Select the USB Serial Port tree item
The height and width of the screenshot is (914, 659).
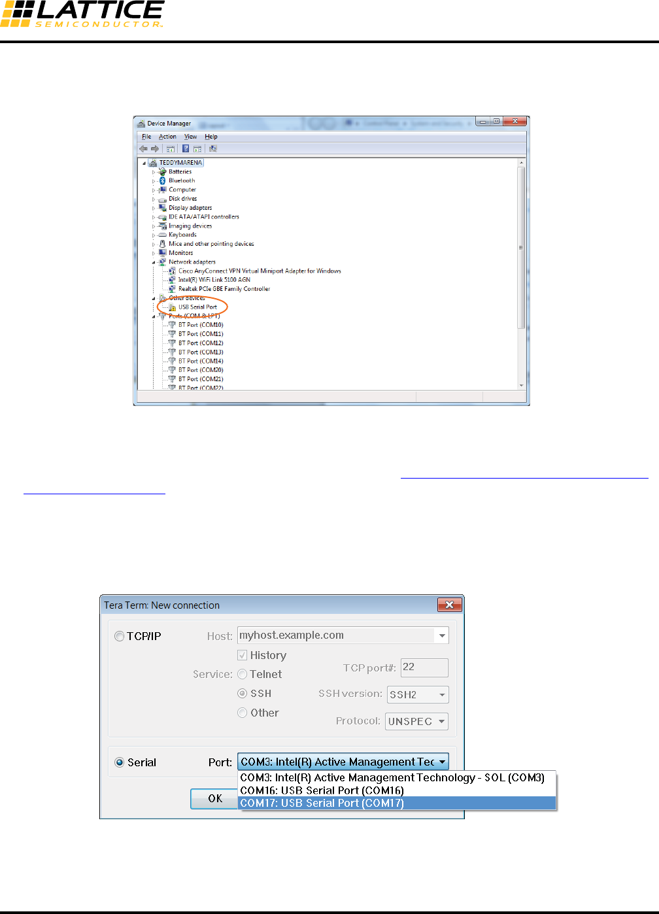point(197,307)
